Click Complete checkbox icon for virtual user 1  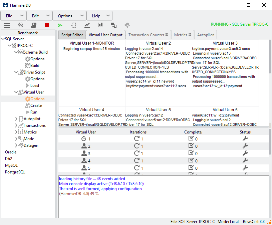191,139
